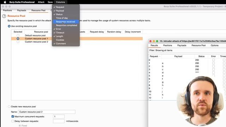The width and height of the screenshot is (226, 127).
Task: Select result row with payload b
Action: click(187, 66)
